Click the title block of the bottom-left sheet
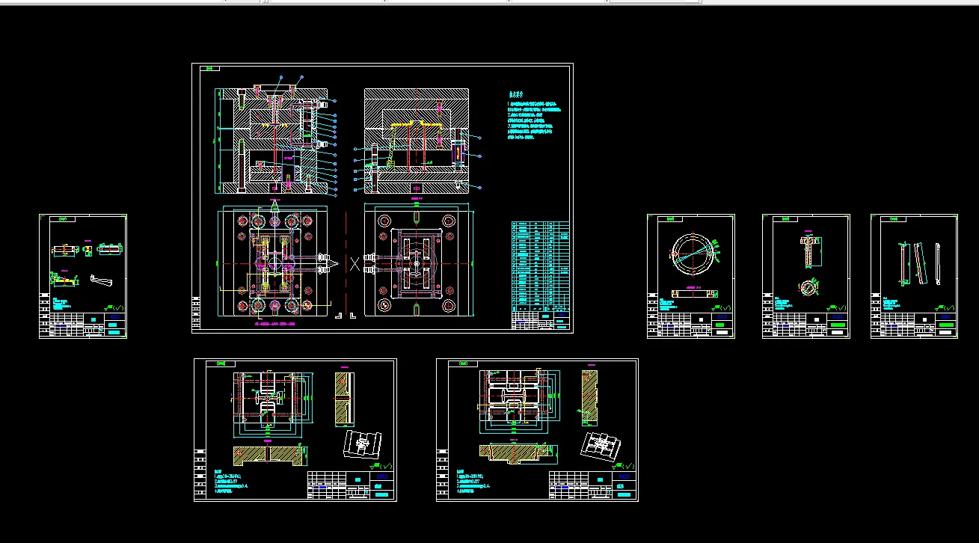 [x=351, y=485]
